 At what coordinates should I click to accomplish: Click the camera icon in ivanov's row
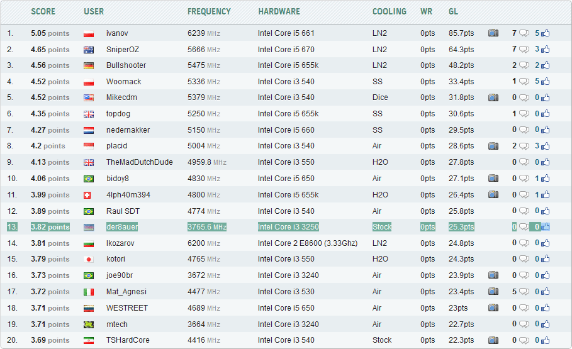(x=493, y=33)
